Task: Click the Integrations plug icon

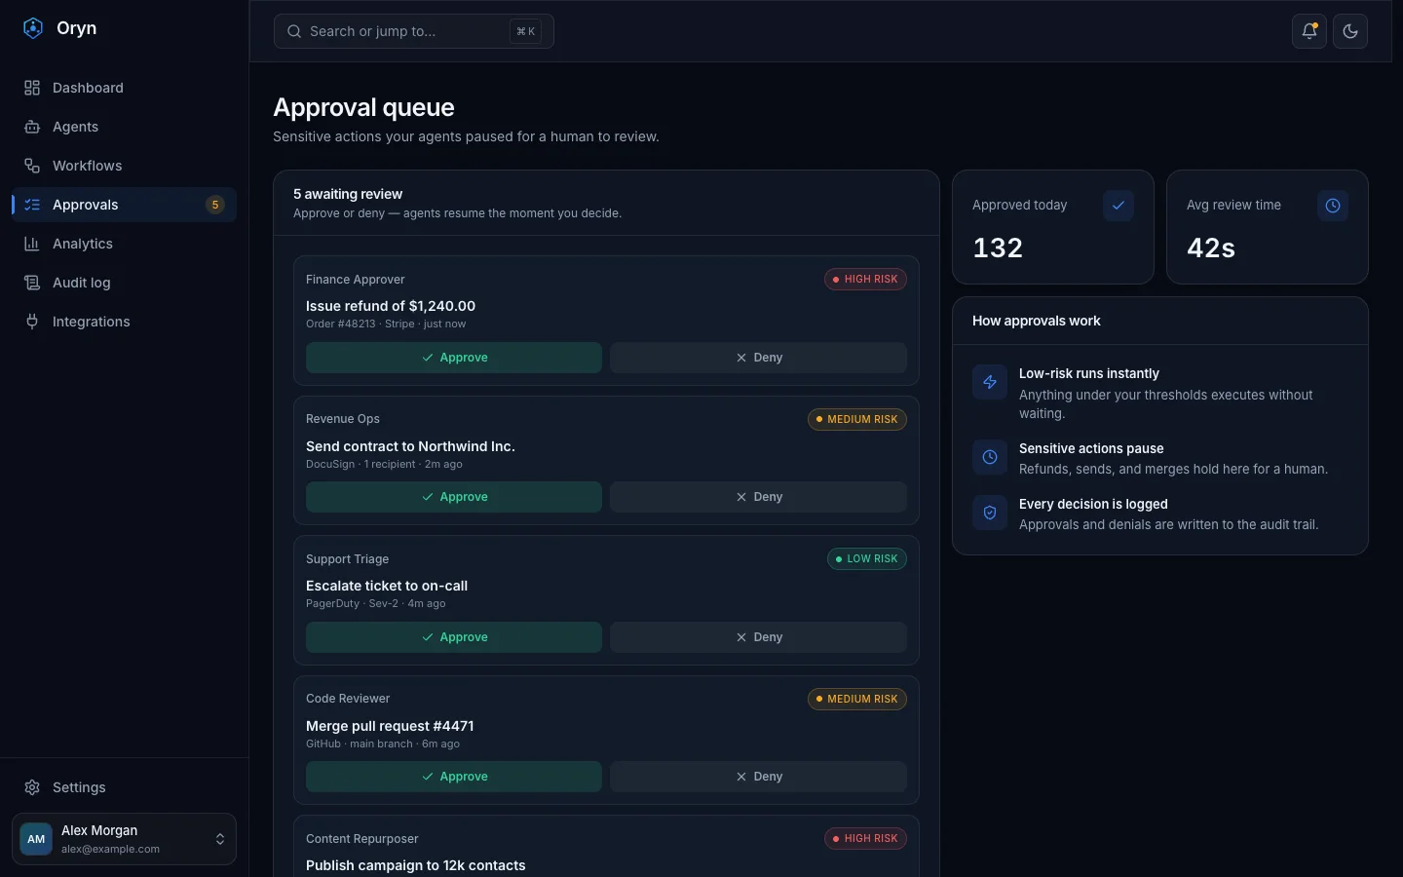Action: [32, 322]
